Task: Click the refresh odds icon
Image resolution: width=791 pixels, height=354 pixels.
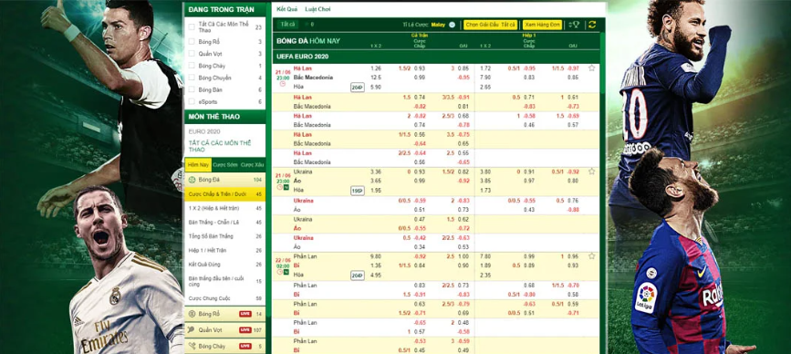Action: pos(592,25)
